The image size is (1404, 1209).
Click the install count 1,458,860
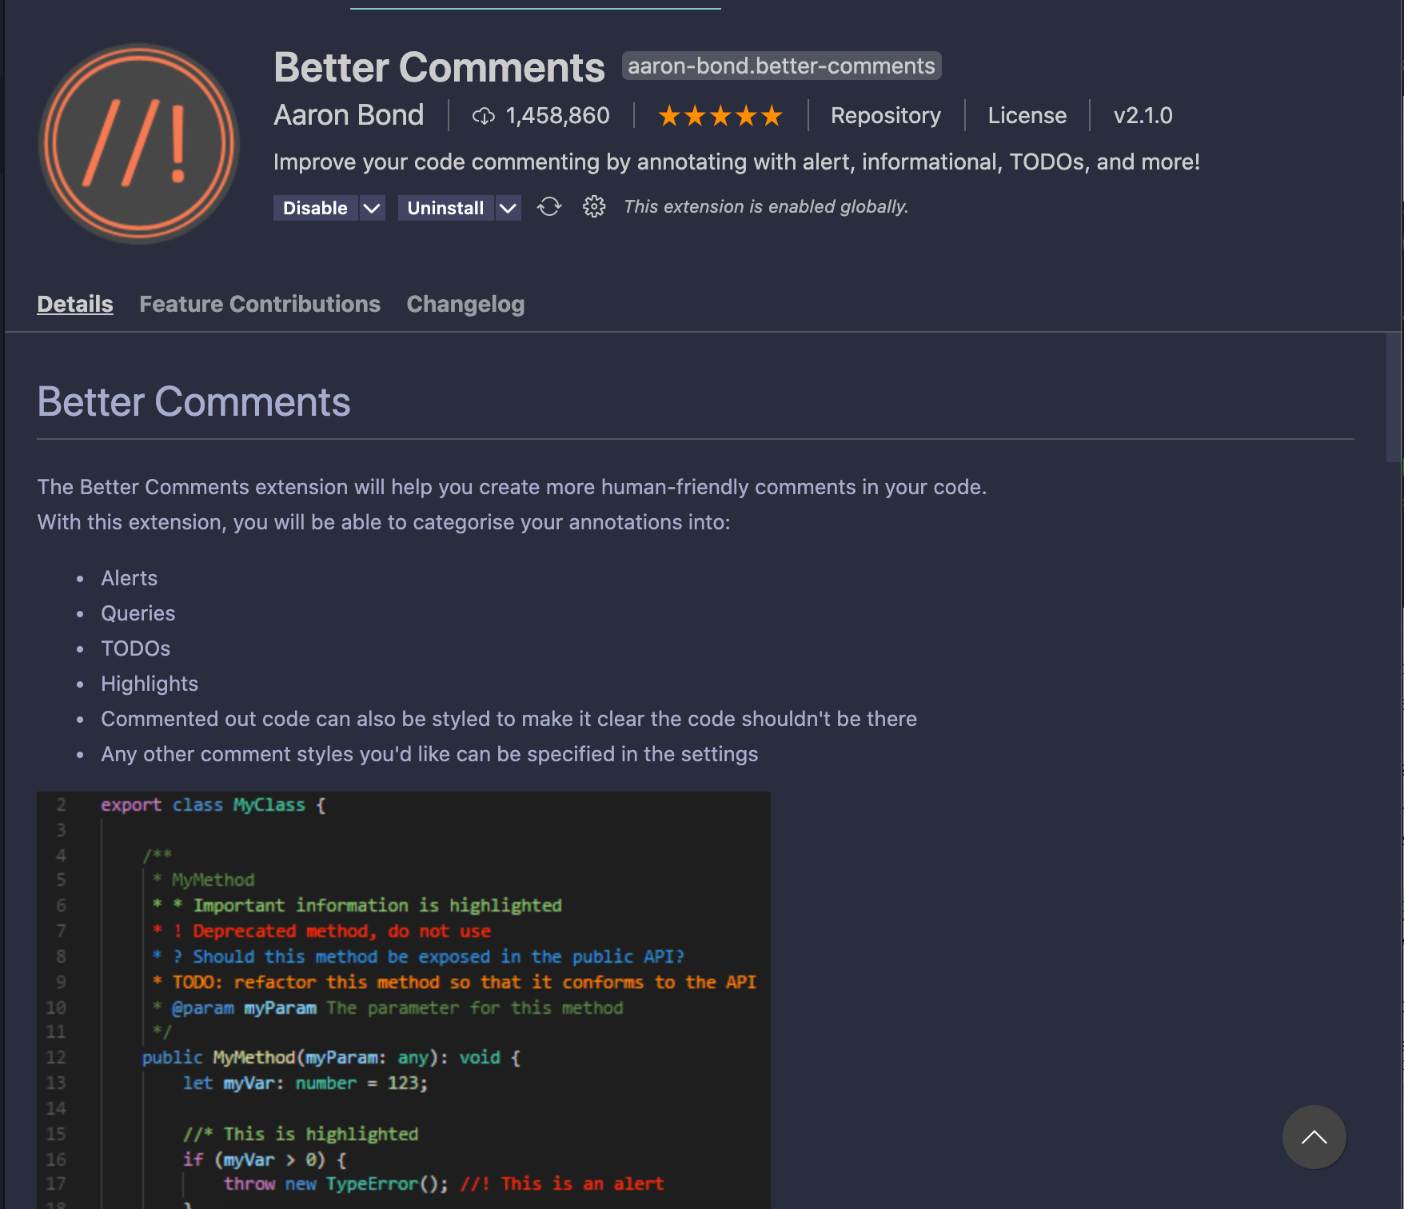coord(558,115)
